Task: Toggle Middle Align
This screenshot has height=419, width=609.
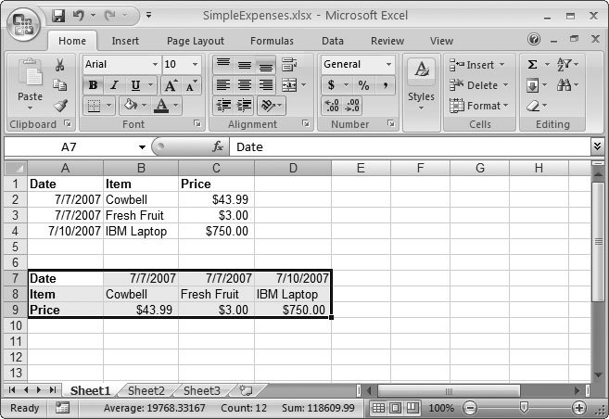Action: click(x=245, y=64)
